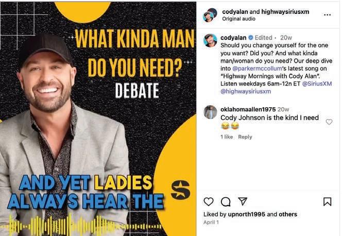View others who liked the post

tap(288, 214)
